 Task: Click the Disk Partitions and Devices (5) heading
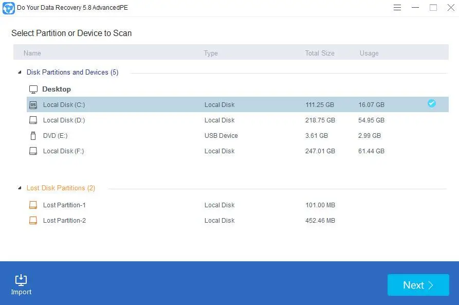(x=72, y=73)
